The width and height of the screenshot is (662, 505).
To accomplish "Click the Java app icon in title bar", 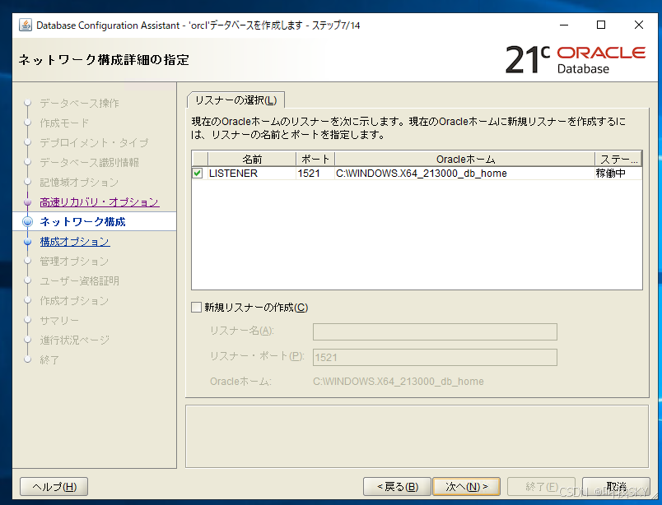I will click(x=26, y=25).
